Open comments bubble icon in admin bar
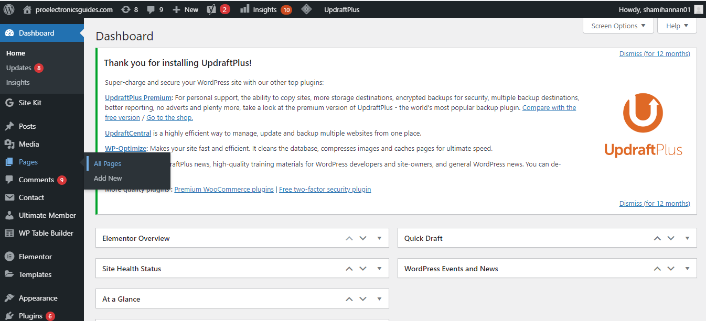 point(151,9)
